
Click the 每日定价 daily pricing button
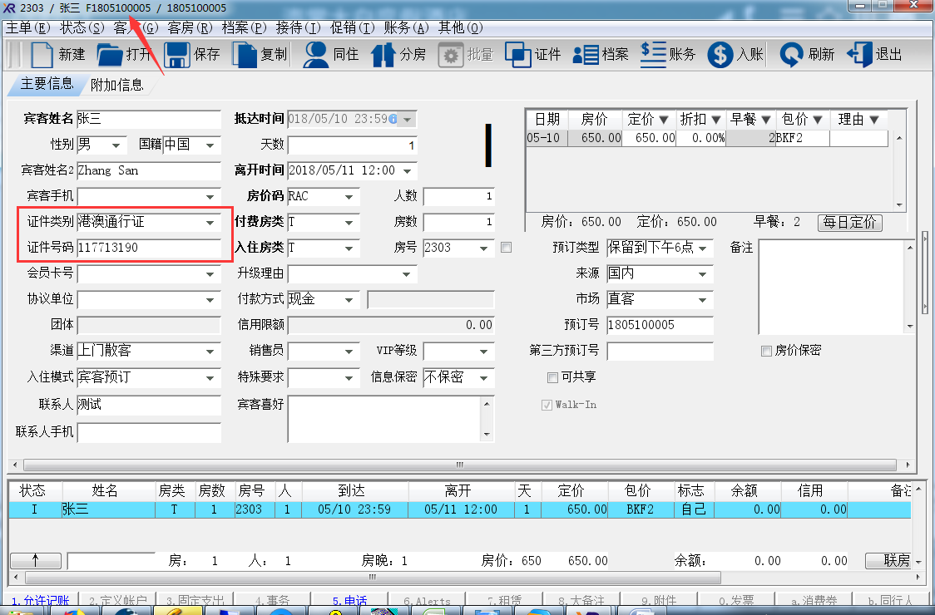pos(849,223)
